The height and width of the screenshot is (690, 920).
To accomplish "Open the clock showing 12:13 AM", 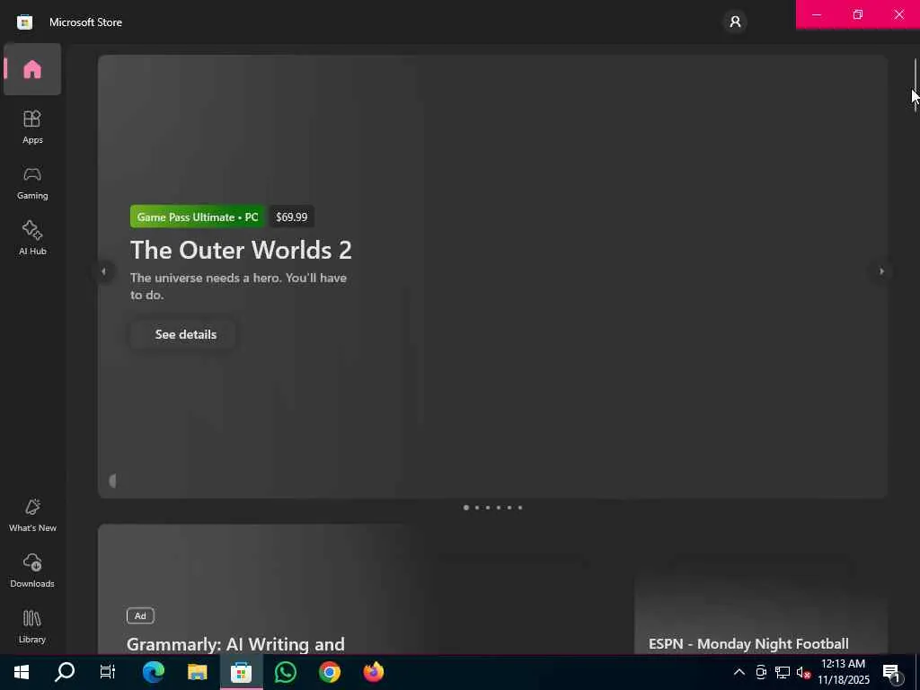I will click(844, 672).
